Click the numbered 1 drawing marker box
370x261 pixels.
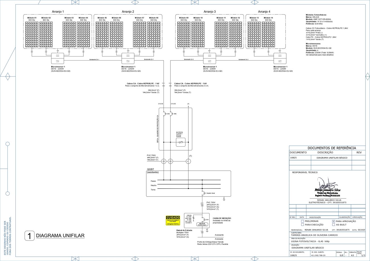coord(30,236)
